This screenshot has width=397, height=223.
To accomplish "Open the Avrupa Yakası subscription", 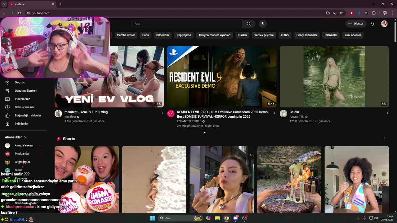I will coord(24,145).
